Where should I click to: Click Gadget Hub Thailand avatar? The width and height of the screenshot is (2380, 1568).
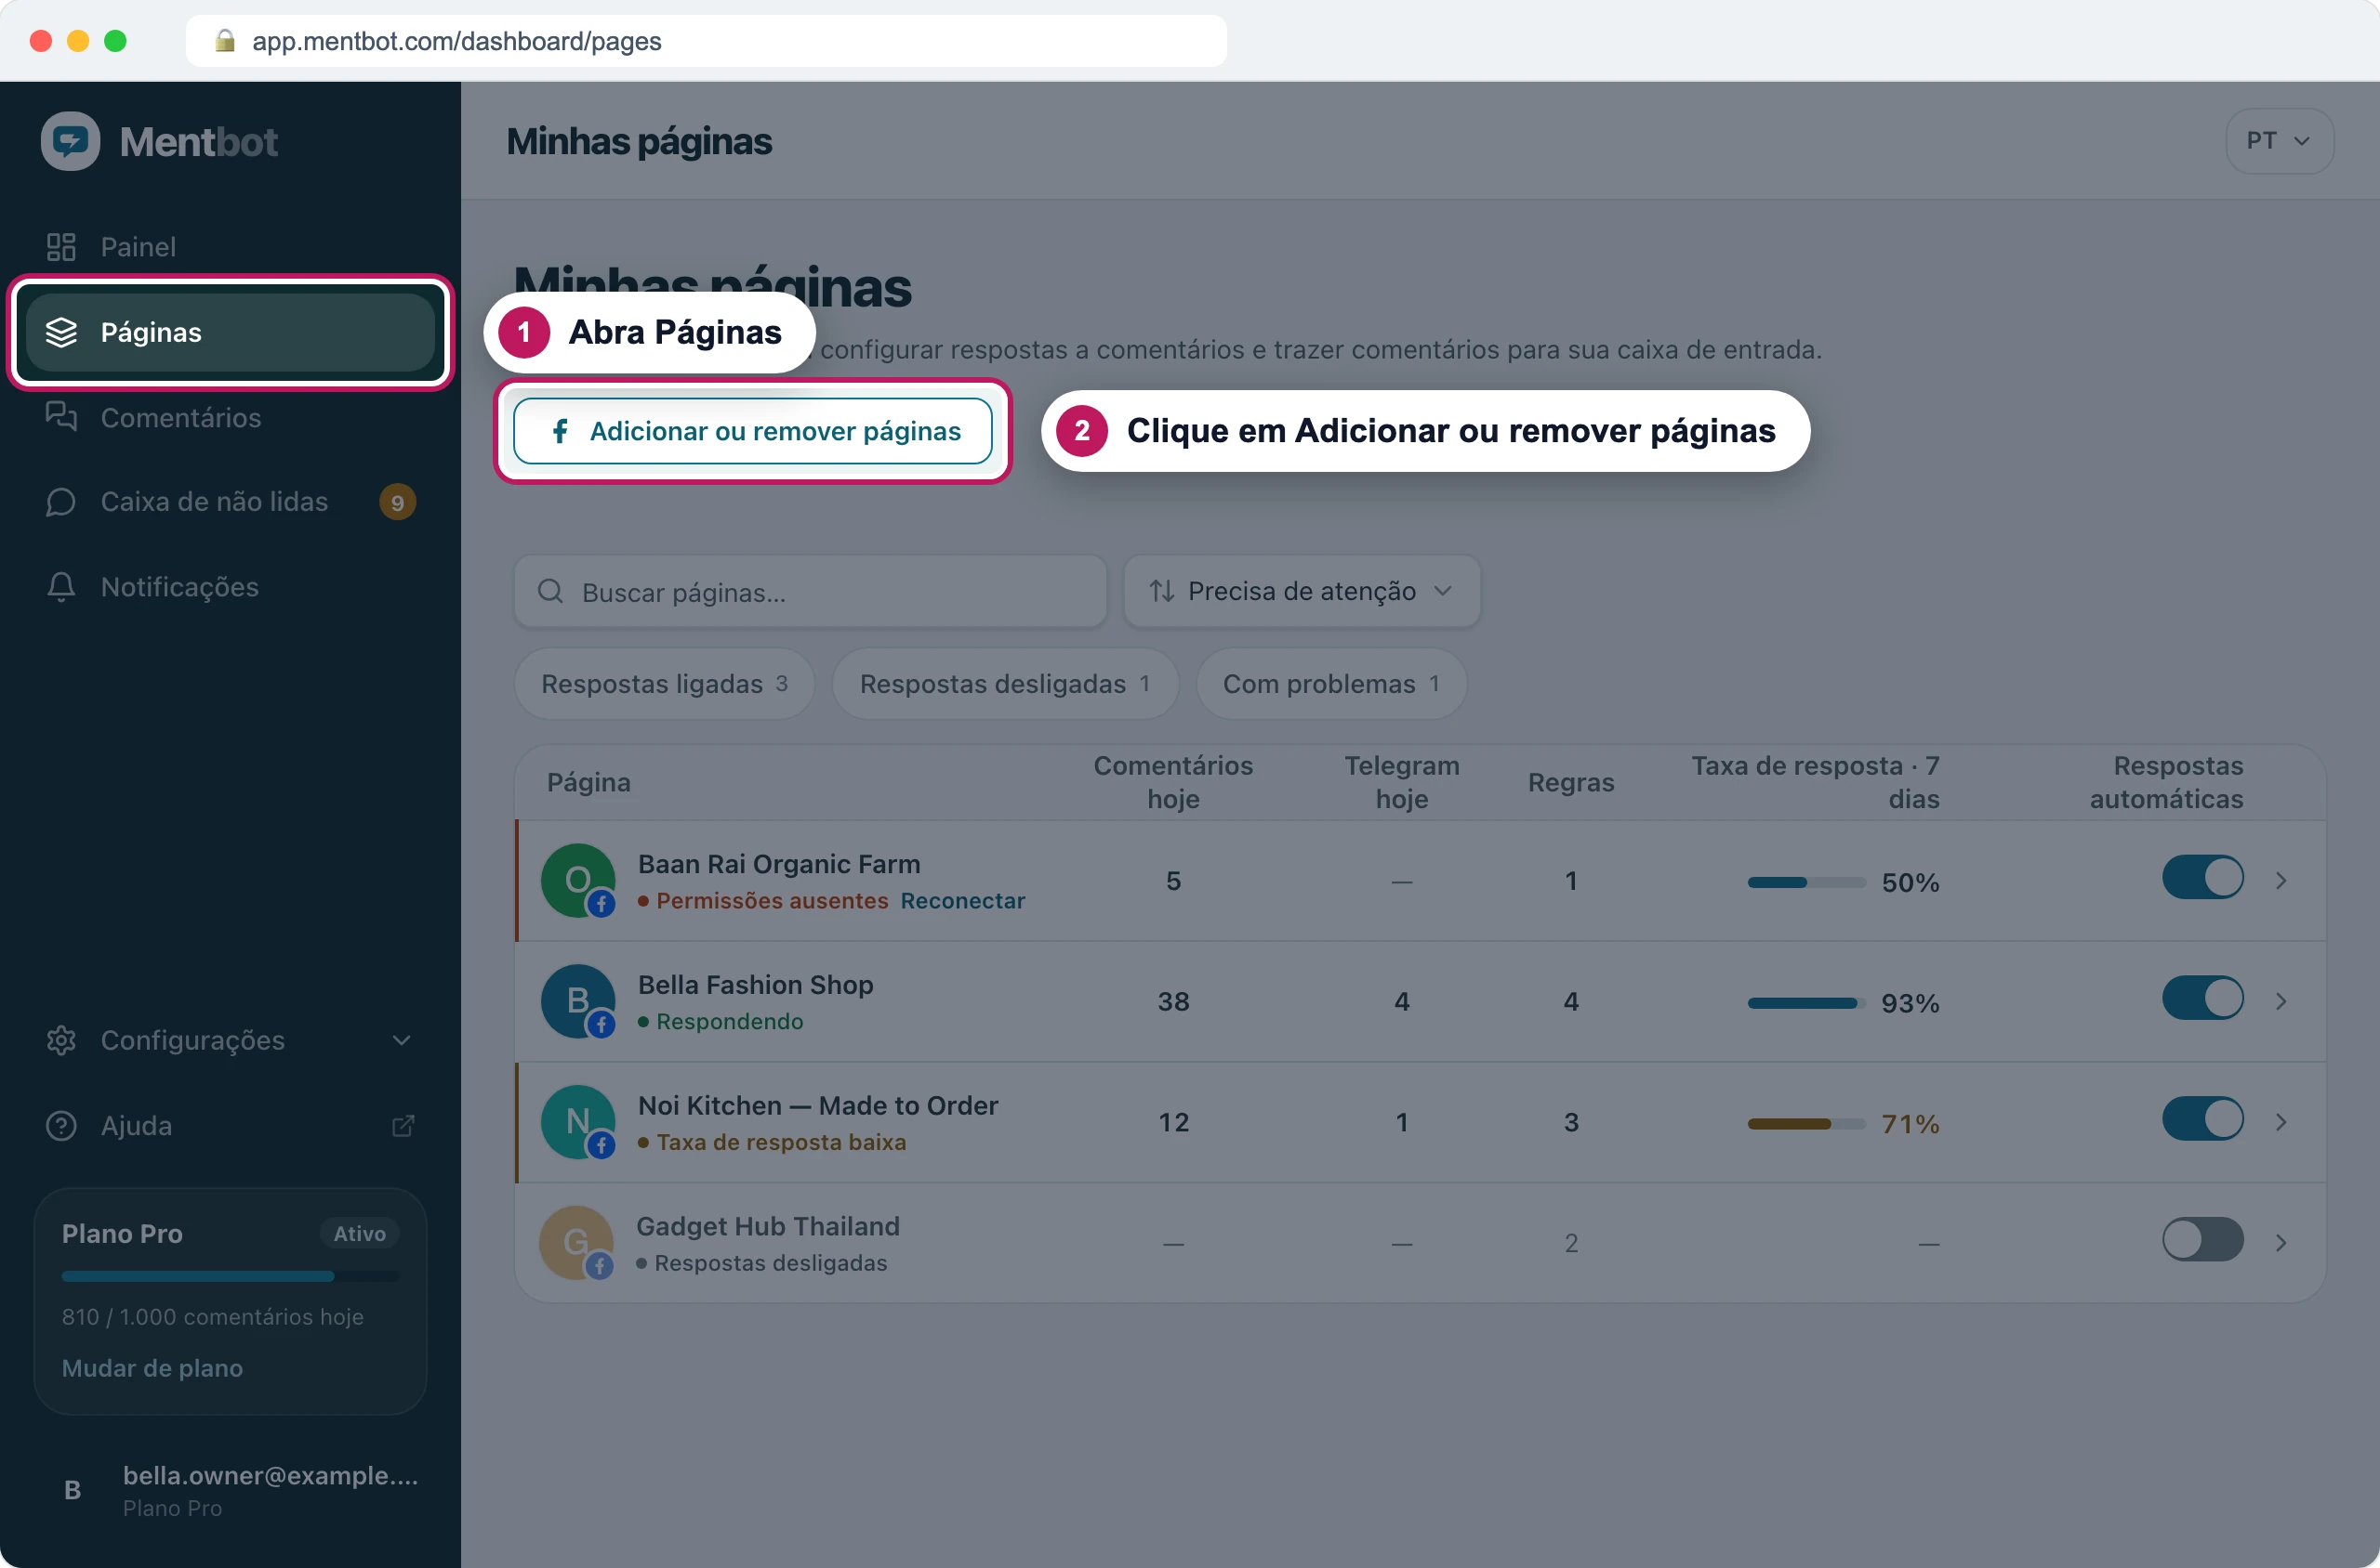[576, 1243]
